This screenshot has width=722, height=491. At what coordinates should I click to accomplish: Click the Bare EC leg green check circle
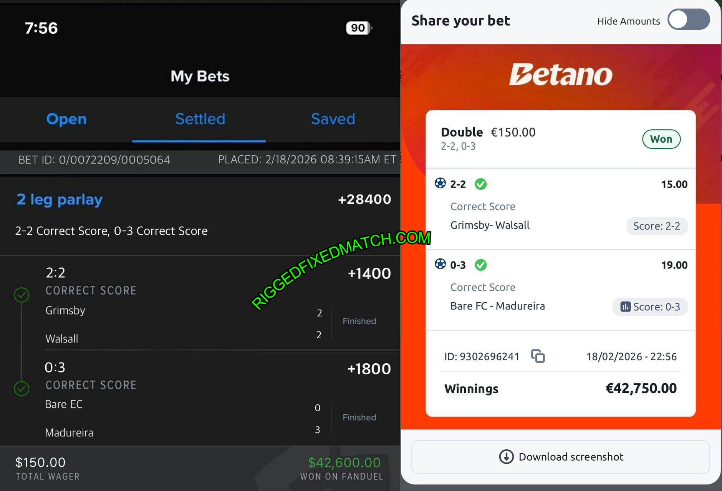pyautogui.click(x=22, y=389)
